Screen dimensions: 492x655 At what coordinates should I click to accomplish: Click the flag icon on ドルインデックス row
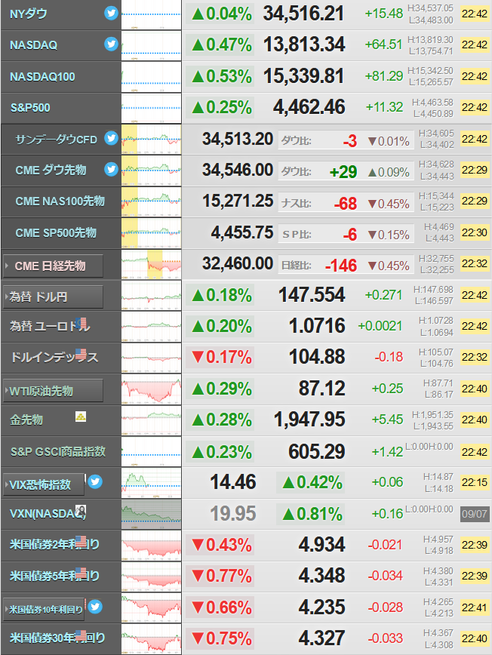[81, 354]
